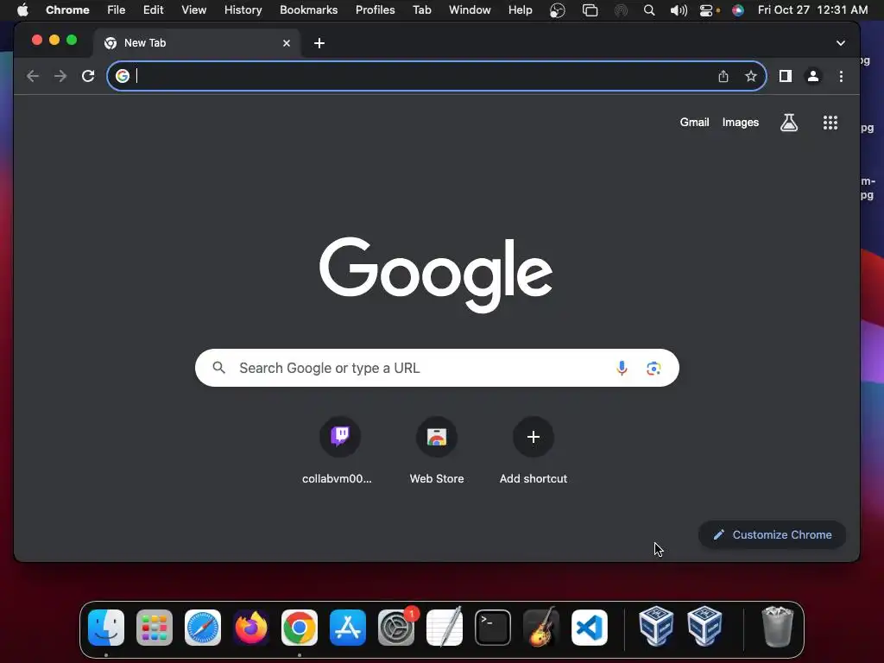Open Visual Studio Code from the Dock
Image resolution: width=884 pixels, height=663 pixels.
[x=590, y=628]
